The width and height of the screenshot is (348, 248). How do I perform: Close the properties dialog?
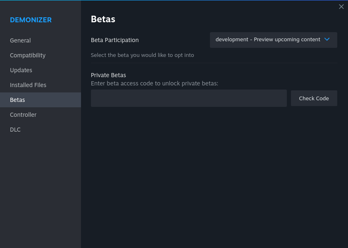[x=341, y=7]
